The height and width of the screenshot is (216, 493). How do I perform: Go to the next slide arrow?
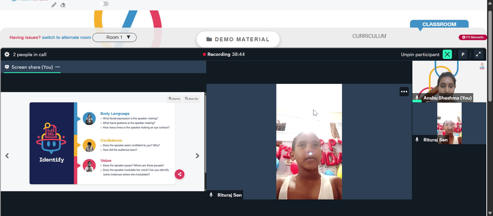point(198,156)
